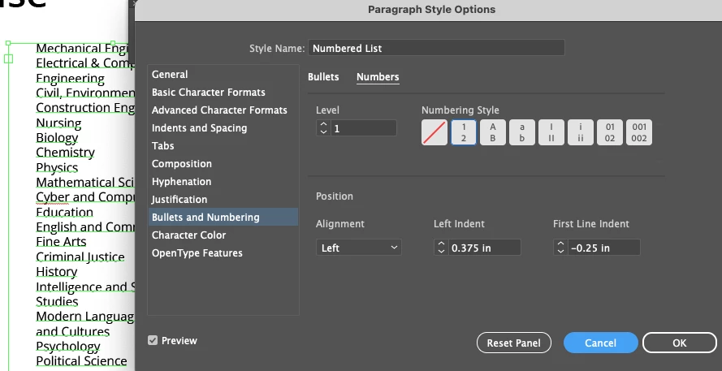Viewport: 722px width, 371px height.
Task: Open the Indents and Spacing category
Action: click(199, 128)
